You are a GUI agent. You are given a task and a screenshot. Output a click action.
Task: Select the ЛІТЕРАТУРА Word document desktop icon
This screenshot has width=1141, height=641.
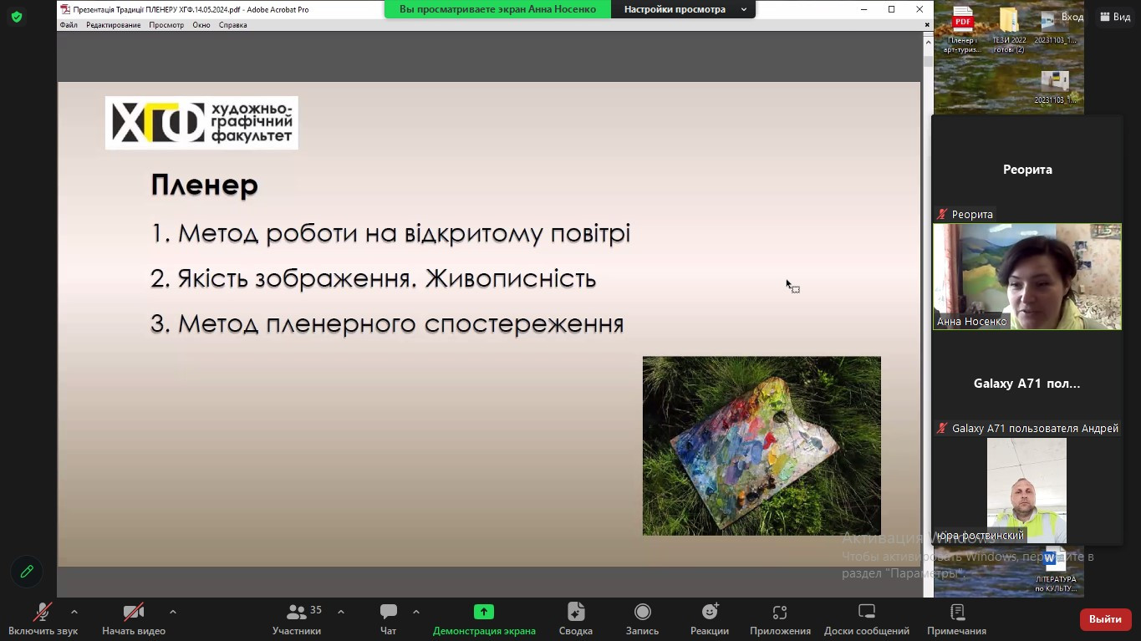1055,570
